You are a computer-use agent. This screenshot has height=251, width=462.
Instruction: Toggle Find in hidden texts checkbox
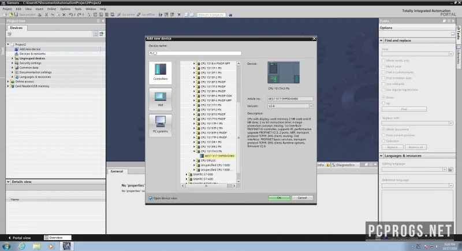point(383,78)
